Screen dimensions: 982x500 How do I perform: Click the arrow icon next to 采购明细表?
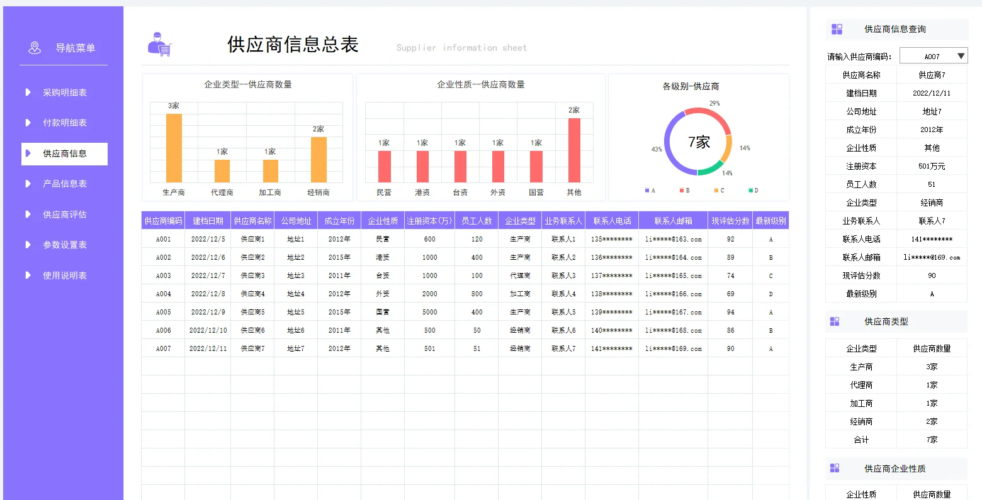tap(28, 92)
